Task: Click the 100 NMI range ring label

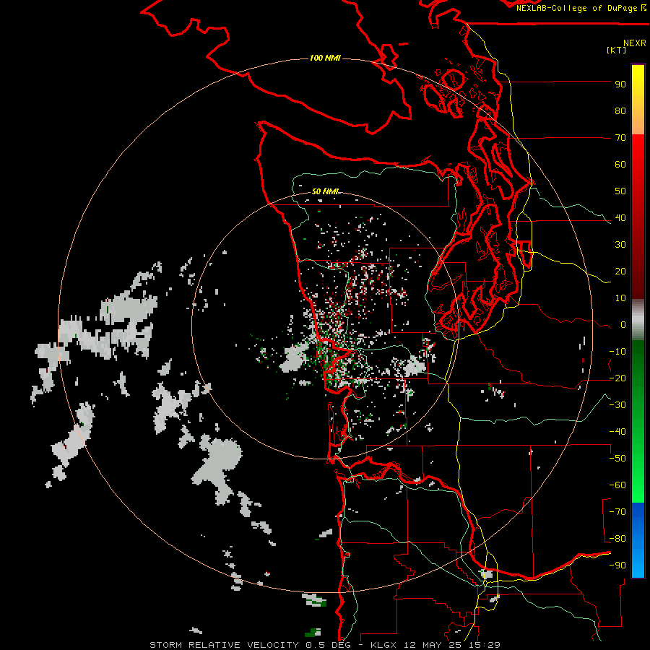Action: click(x=325, y=58)
